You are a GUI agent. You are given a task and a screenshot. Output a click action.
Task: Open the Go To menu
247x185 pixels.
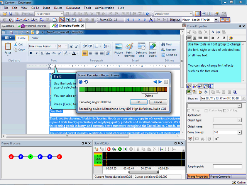click(x=35, y=8)
